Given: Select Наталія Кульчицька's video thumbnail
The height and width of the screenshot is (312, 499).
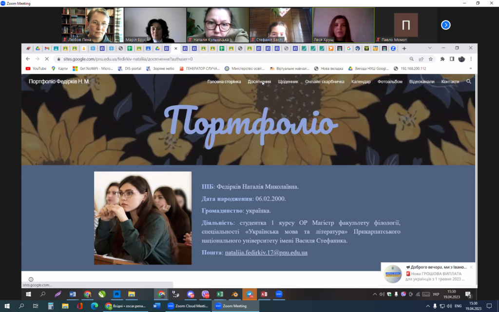Looking at the screenshot, I should 217,25.
